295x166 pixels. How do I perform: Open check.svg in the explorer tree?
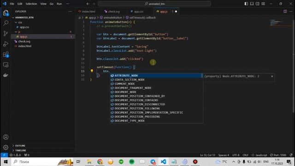pyautogui.click(x=24, y=41)
